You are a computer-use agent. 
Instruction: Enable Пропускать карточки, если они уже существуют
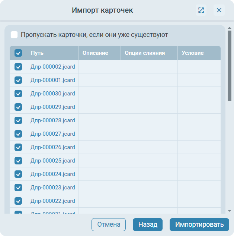(x=14, y=35)
